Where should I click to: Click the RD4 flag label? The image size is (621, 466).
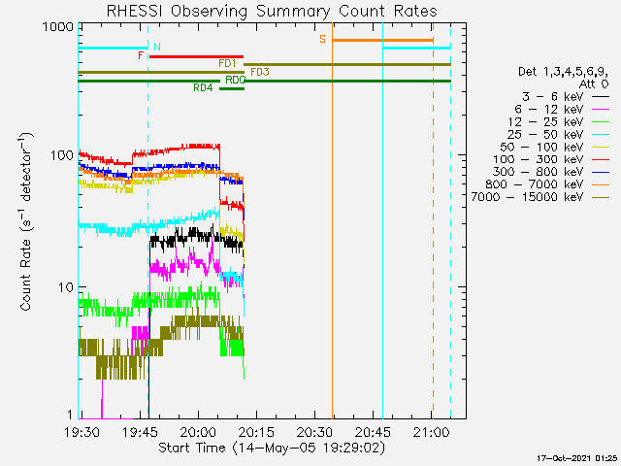point(203,88)
